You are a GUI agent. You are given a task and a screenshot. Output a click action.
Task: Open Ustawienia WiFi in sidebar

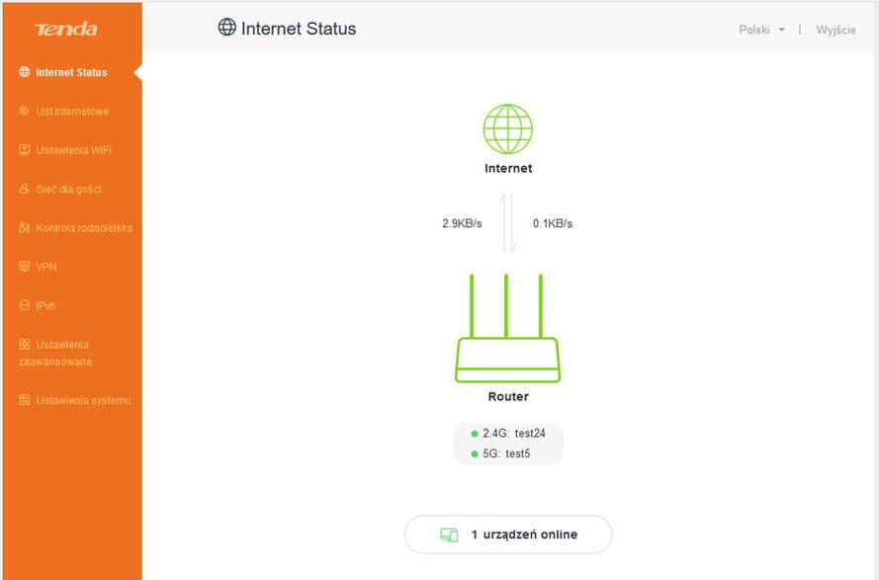tap(72, 150)
